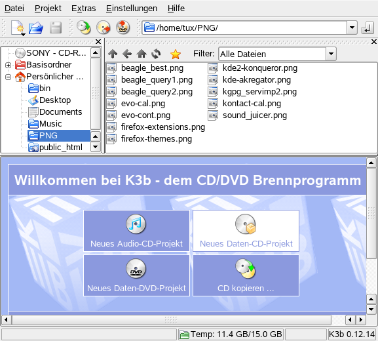Expand the Basisordner tree node
378x341 pixels.
9,65
